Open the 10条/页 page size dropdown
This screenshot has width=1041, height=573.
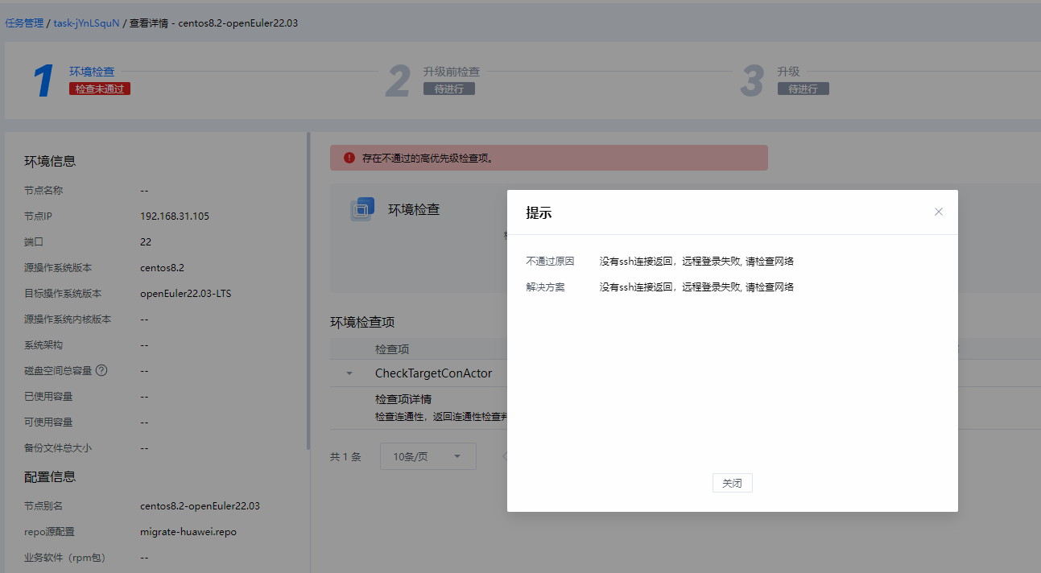pyautogui.click(x=428, y=456)
